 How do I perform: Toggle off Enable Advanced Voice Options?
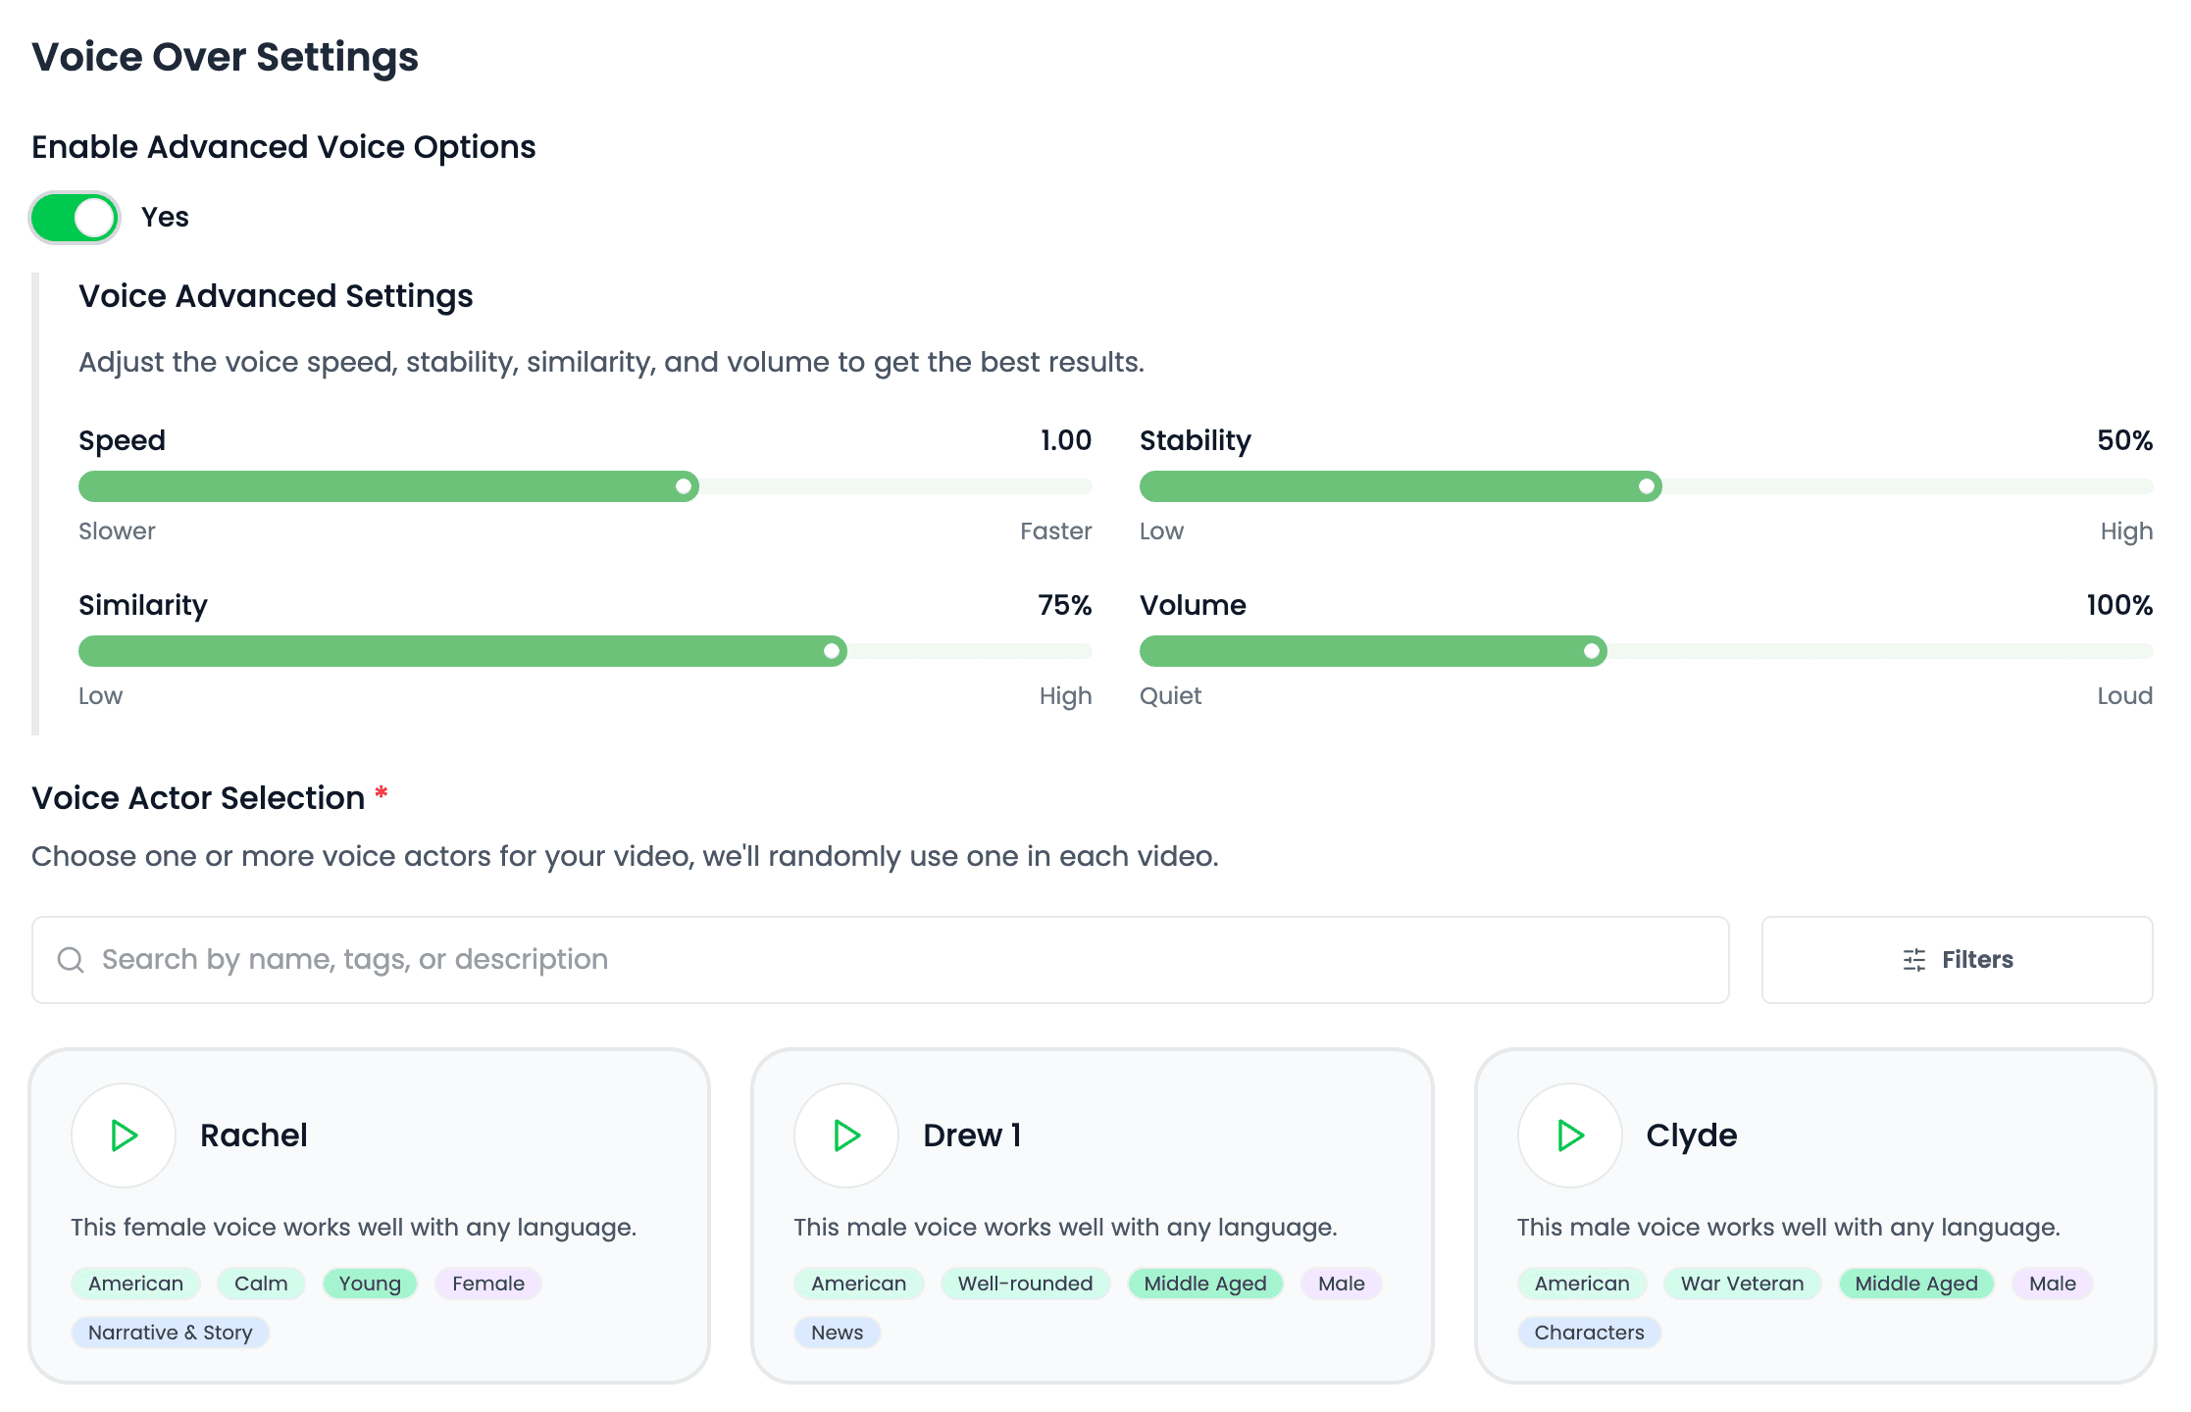tap(75, 218)
